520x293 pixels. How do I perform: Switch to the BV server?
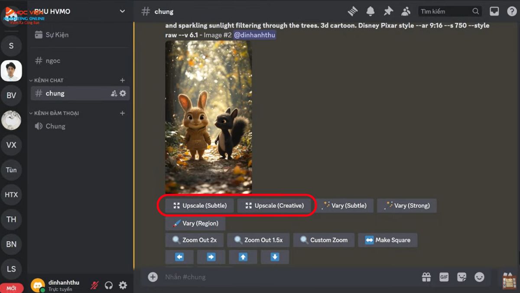tap(11, 95)
